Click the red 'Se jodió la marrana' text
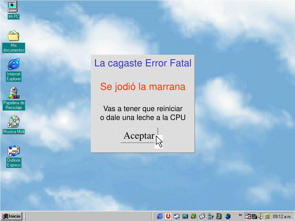The image size is (295, 221). click(143, 87)
